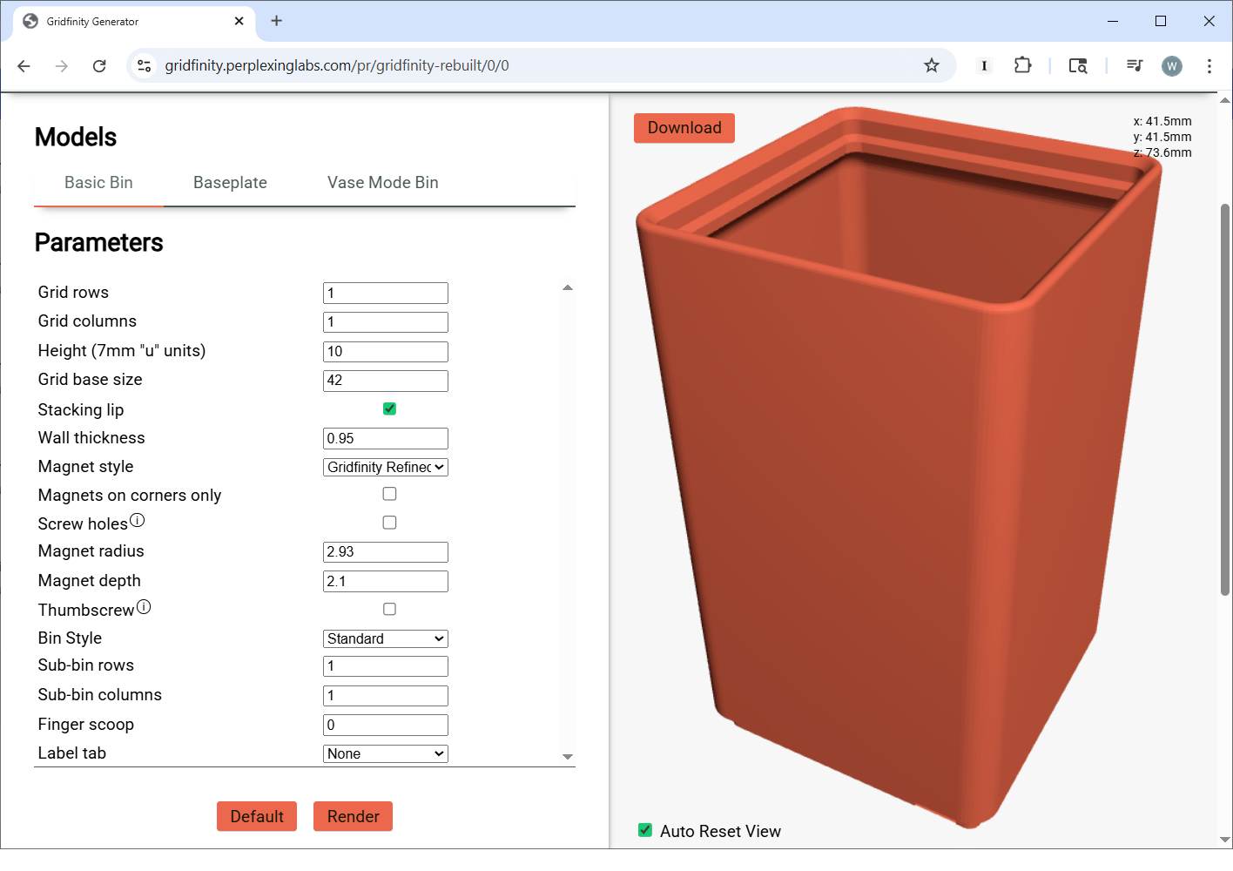
Task: Click the Grid columns input field
Action: pyautogui.click(x=386, y=322)
